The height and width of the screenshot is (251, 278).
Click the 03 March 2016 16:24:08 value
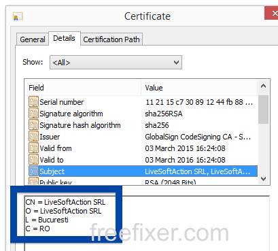pos(185,160)
